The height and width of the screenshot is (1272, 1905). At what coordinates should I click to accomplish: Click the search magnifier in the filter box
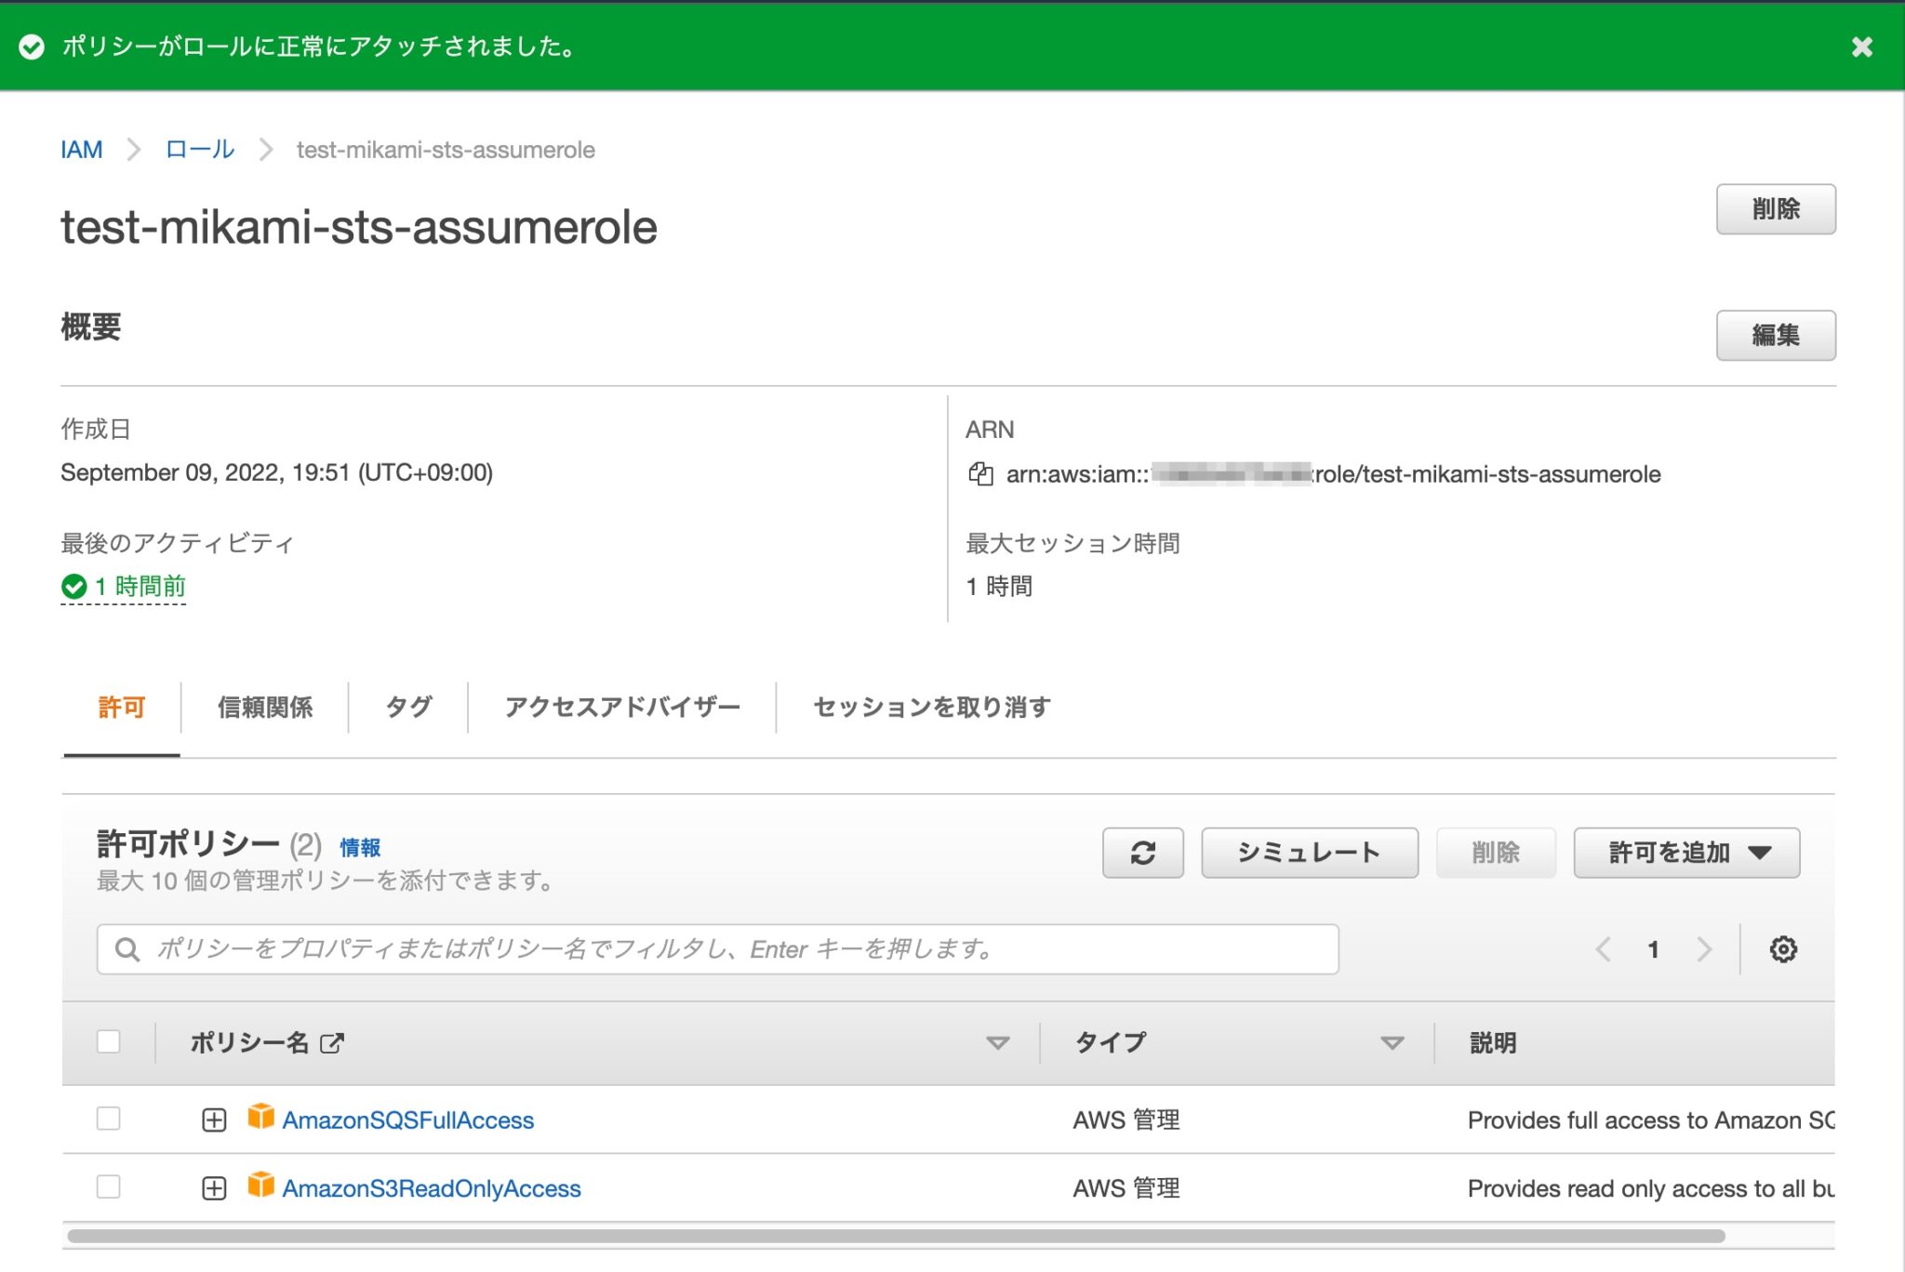tap(127, 948)
